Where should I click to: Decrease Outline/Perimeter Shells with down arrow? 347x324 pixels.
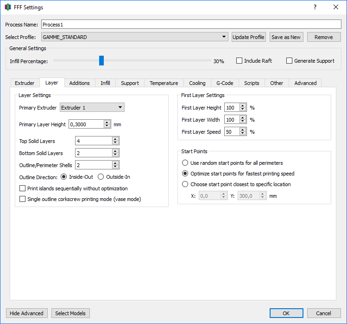(115, 167)
